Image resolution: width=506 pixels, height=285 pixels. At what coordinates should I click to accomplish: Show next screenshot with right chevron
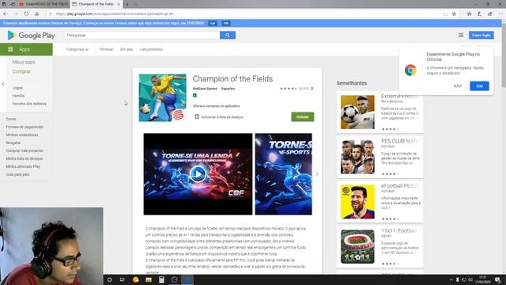coord(317,174)
